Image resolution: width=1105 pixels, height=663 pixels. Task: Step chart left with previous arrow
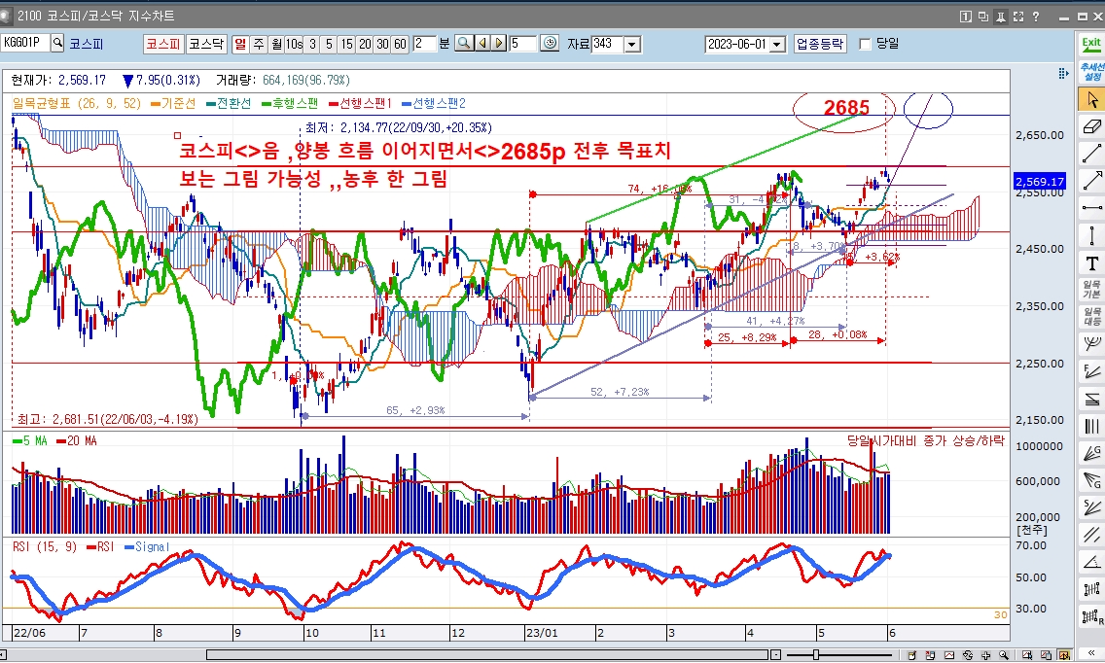coord(482,44)
